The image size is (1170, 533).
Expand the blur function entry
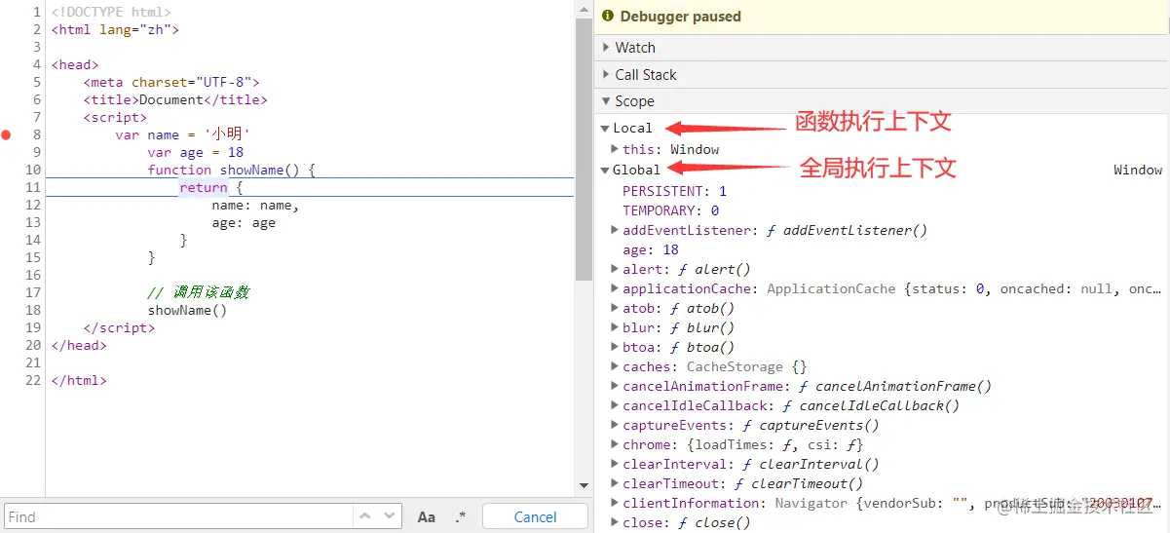615,327
